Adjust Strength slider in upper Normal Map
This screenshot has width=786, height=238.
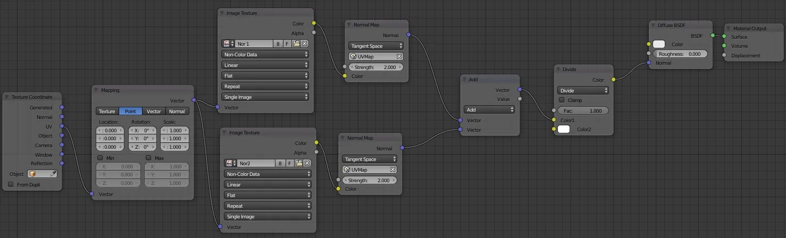coord(376,67)
